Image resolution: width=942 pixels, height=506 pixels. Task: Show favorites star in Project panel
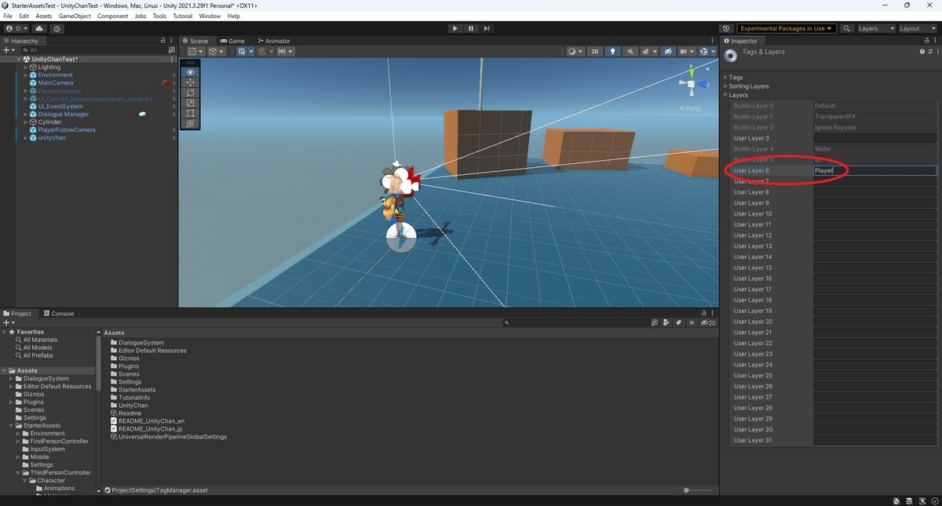tap(692, 322)
